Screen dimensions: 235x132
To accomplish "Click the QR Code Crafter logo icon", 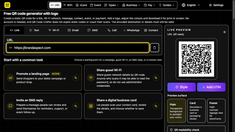I will coord(7,5).
